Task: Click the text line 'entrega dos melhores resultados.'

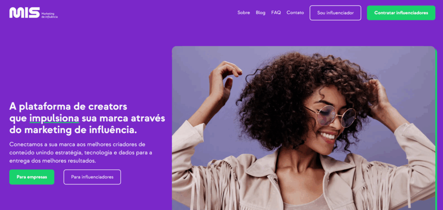Action: click(52, 161)
